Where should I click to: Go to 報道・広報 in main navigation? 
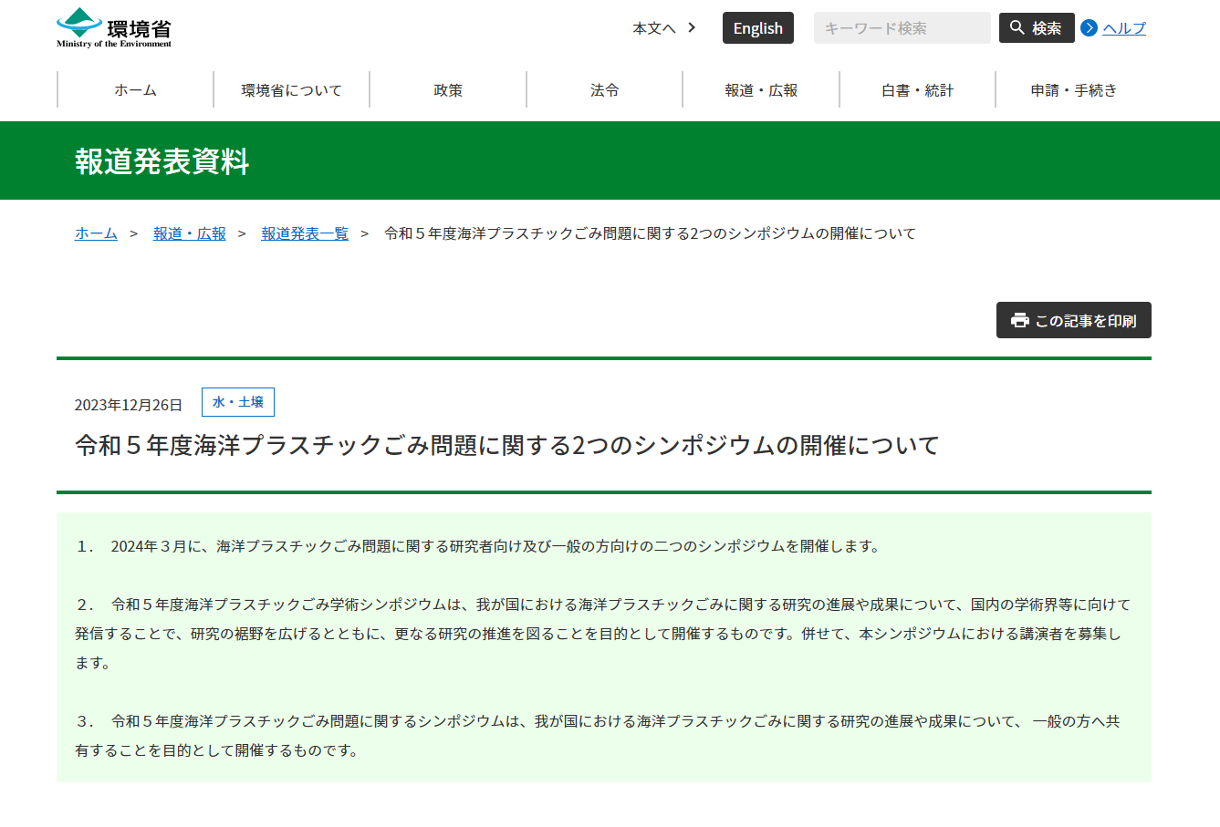click(x=761, y=90)
